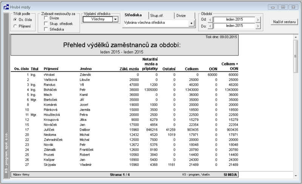This screenshot has height=184, width=302.
Task: Click the report scrollbar down arrow
Action: click(296, 176)
